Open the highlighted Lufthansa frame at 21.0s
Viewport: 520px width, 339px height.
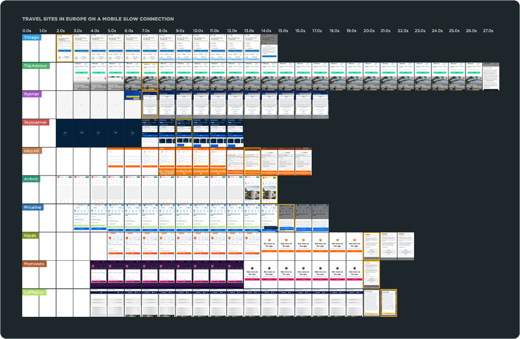[389, 303]
